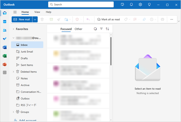Click Add account link

click(x=25, y=120)
